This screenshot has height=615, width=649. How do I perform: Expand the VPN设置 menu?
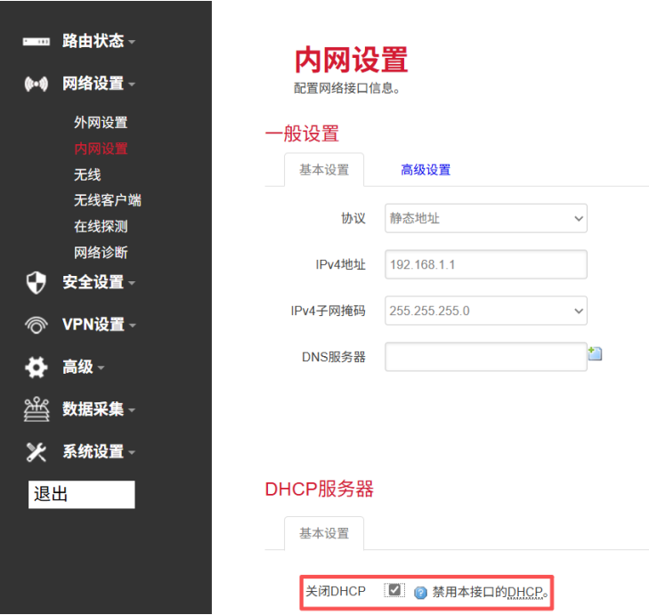(99, 325)
